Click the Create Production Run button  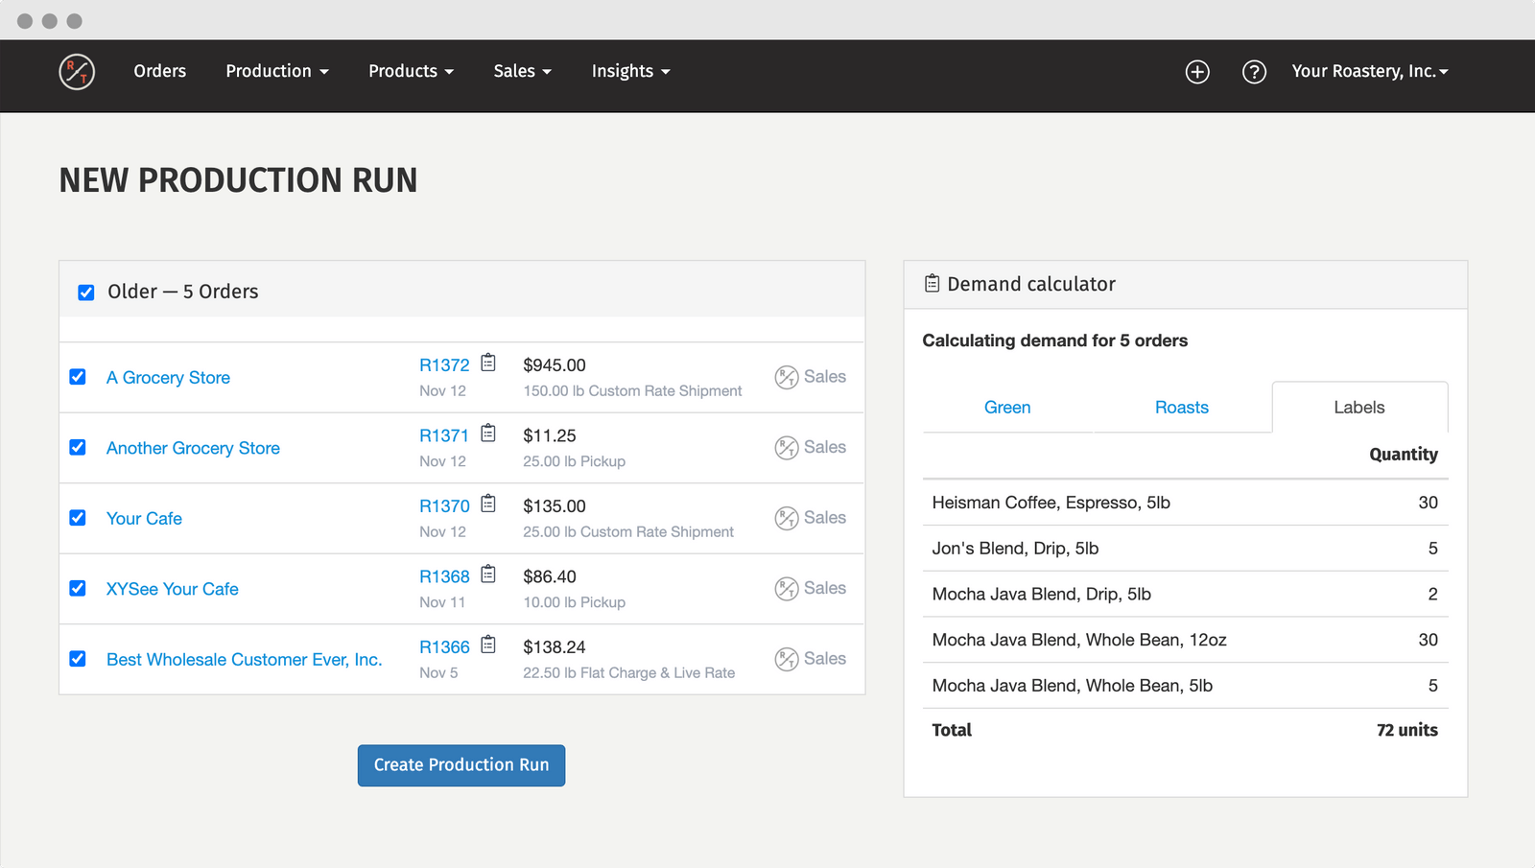click(x=460, y=765)
